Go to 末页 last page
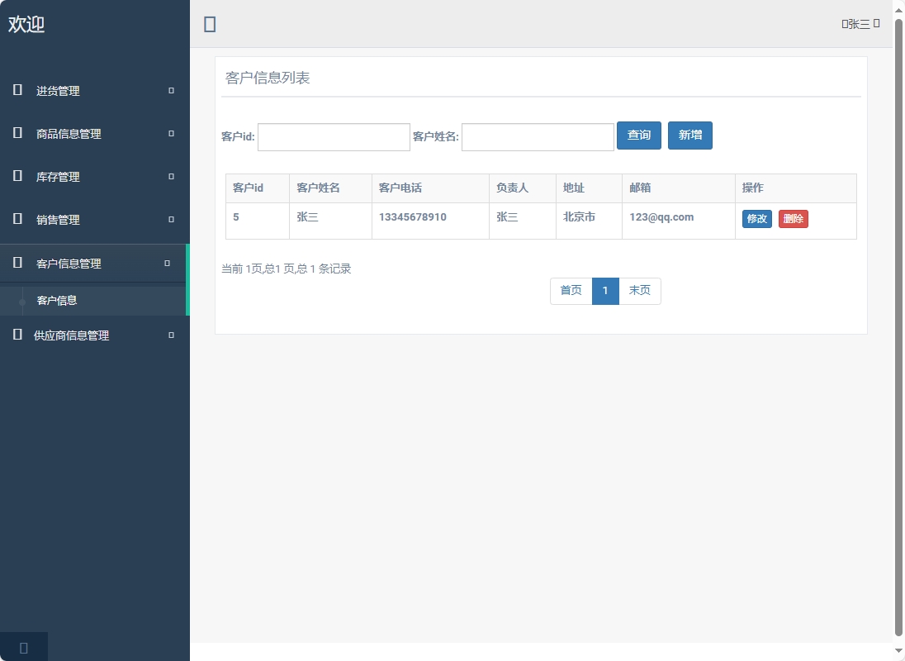This screenshot has height=661, width=905. 640,291
